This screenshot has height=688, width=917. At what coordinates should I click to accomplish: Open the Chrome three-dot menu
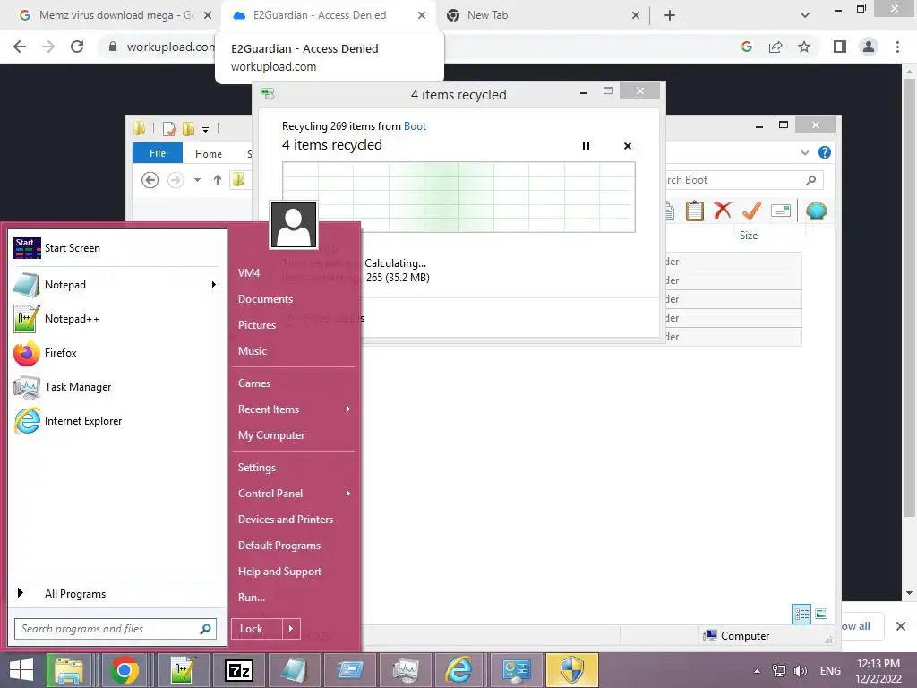pos(897,47)
